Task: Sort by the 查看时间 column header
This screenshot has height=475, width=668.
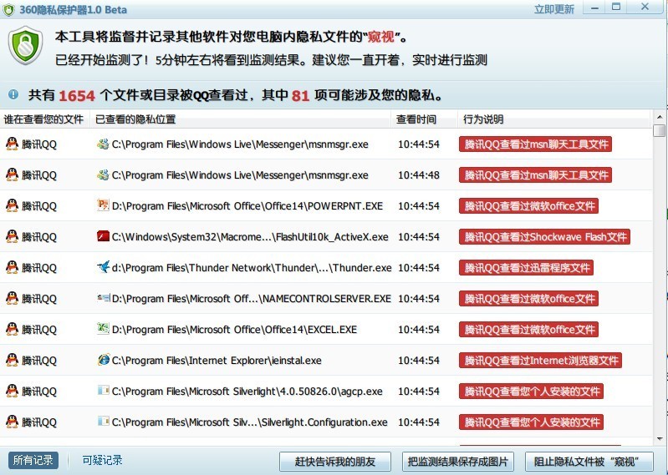Action: (425, 119)
